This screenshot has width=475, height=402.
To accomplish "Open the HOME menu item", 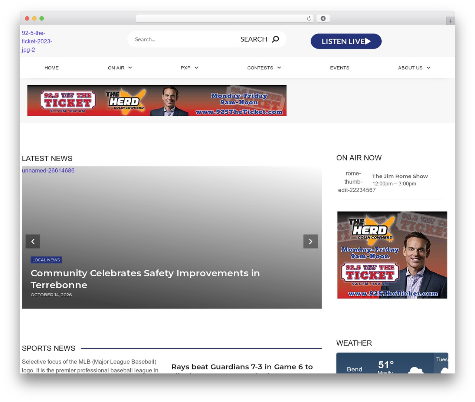I will click(52, 68).
